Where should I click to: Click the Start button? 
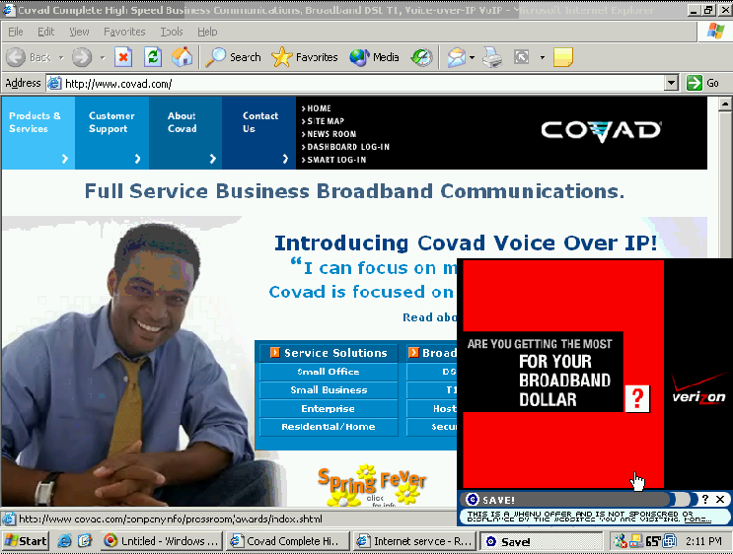click(x=27, y=541)
